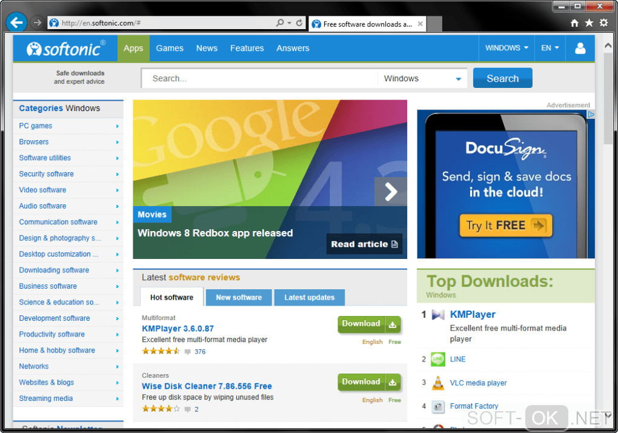Click into the Search text field
The height and width of the screenshot is (433, 618).
coord(259,78)
